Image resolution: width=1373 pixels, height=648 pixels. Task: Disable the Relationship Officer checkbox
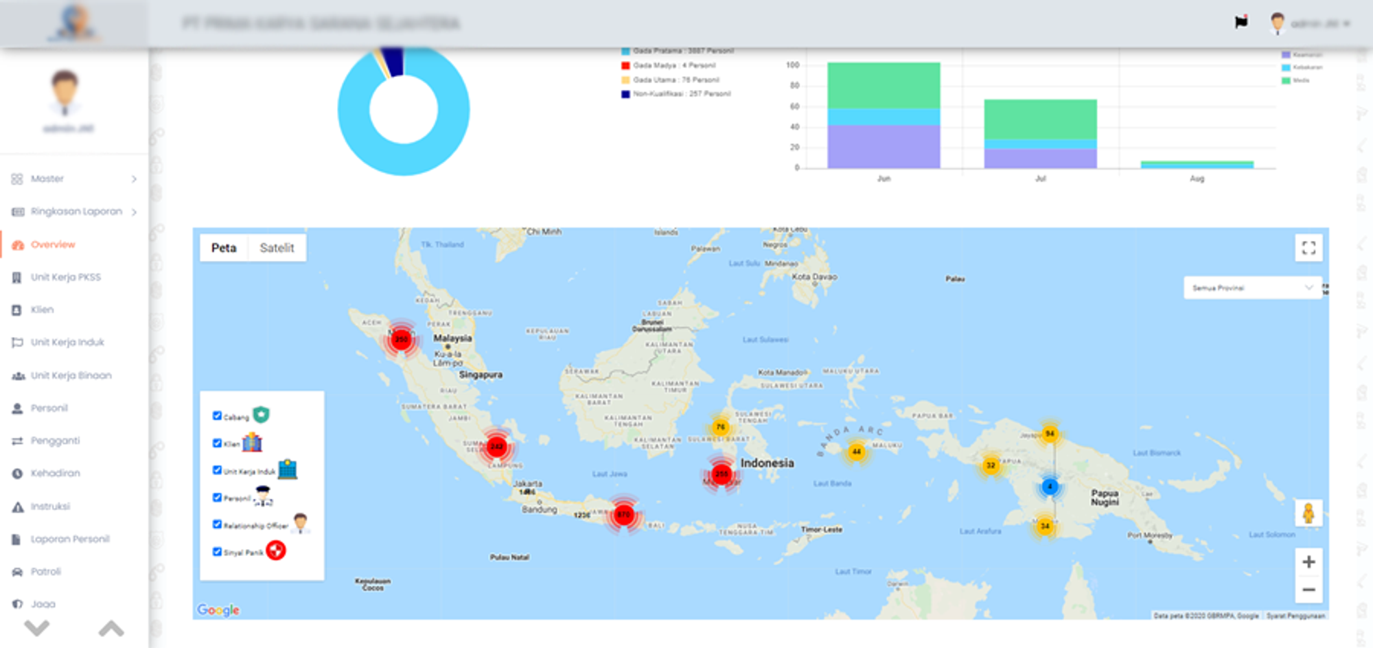tap(217, 524)
